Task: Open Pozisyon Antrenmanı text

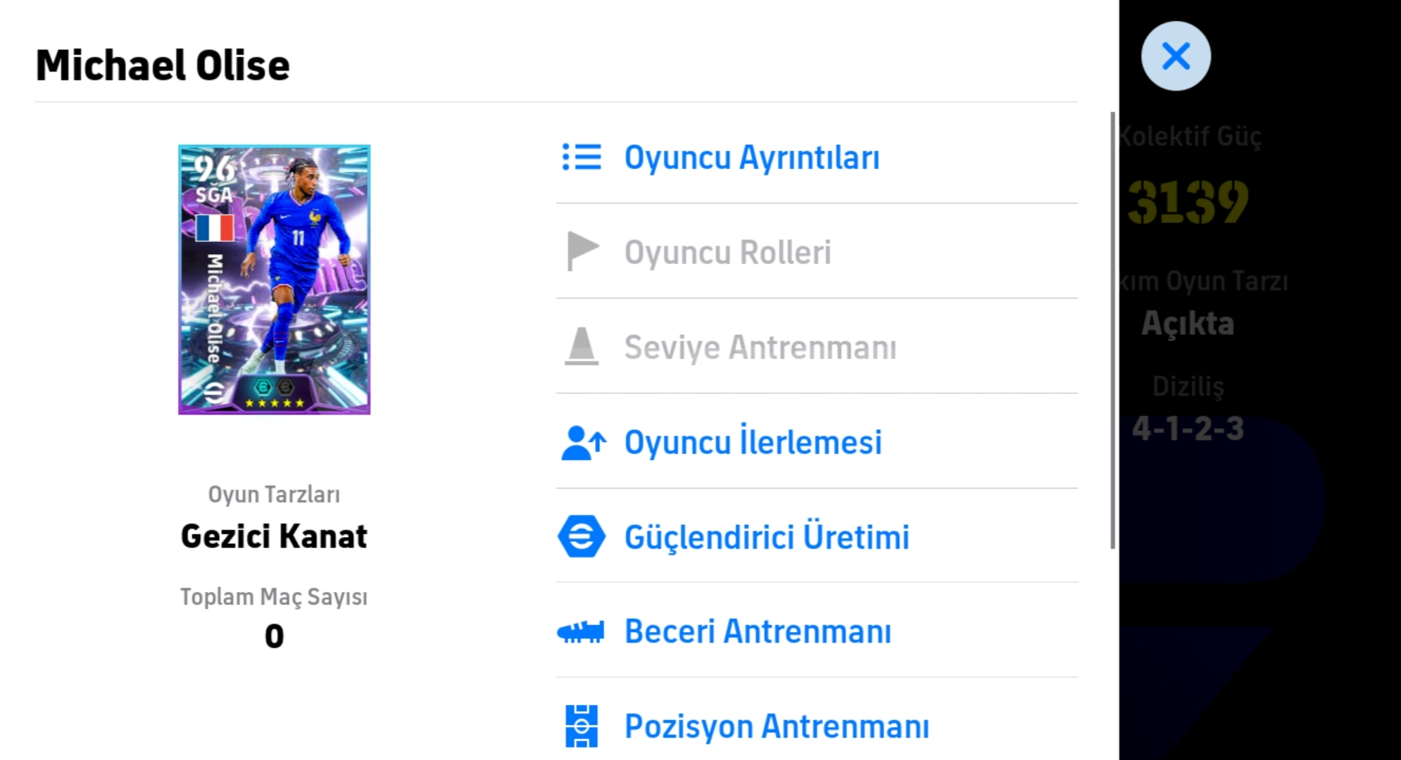Action: click(x=777, y=726)
